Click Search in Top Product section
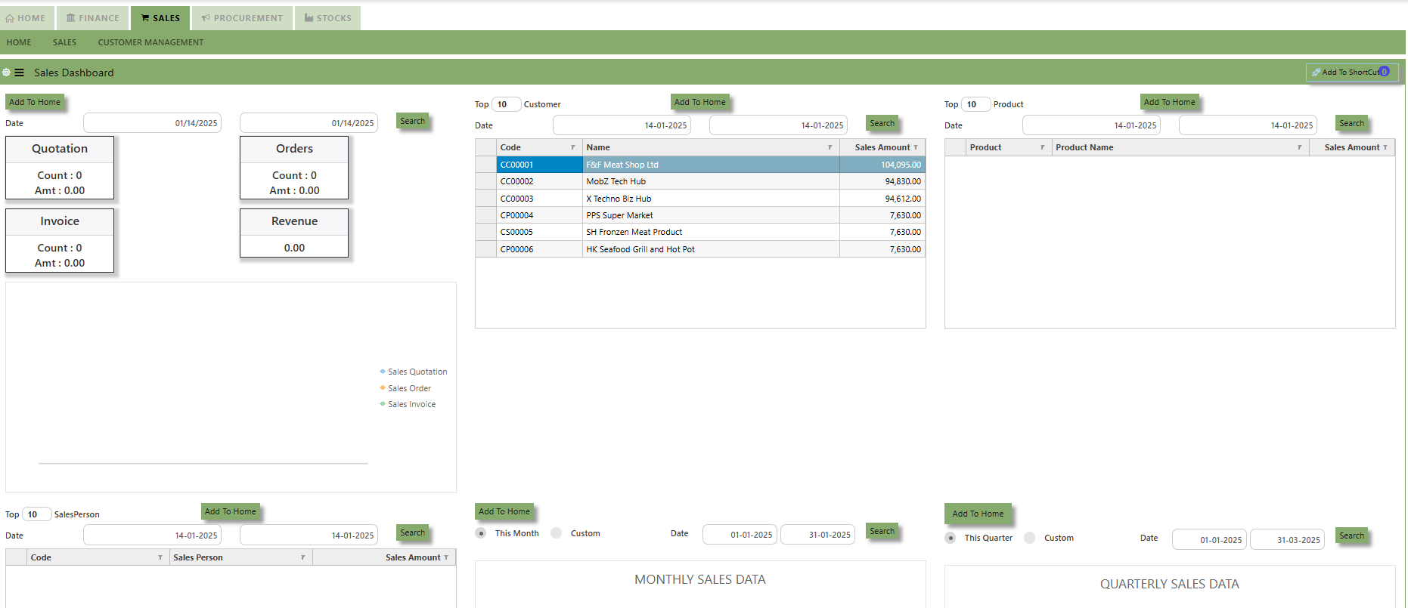Image resolution: width=1408 pixels, height=608 pixels. pyautogui.click(x=1352, y=123)
